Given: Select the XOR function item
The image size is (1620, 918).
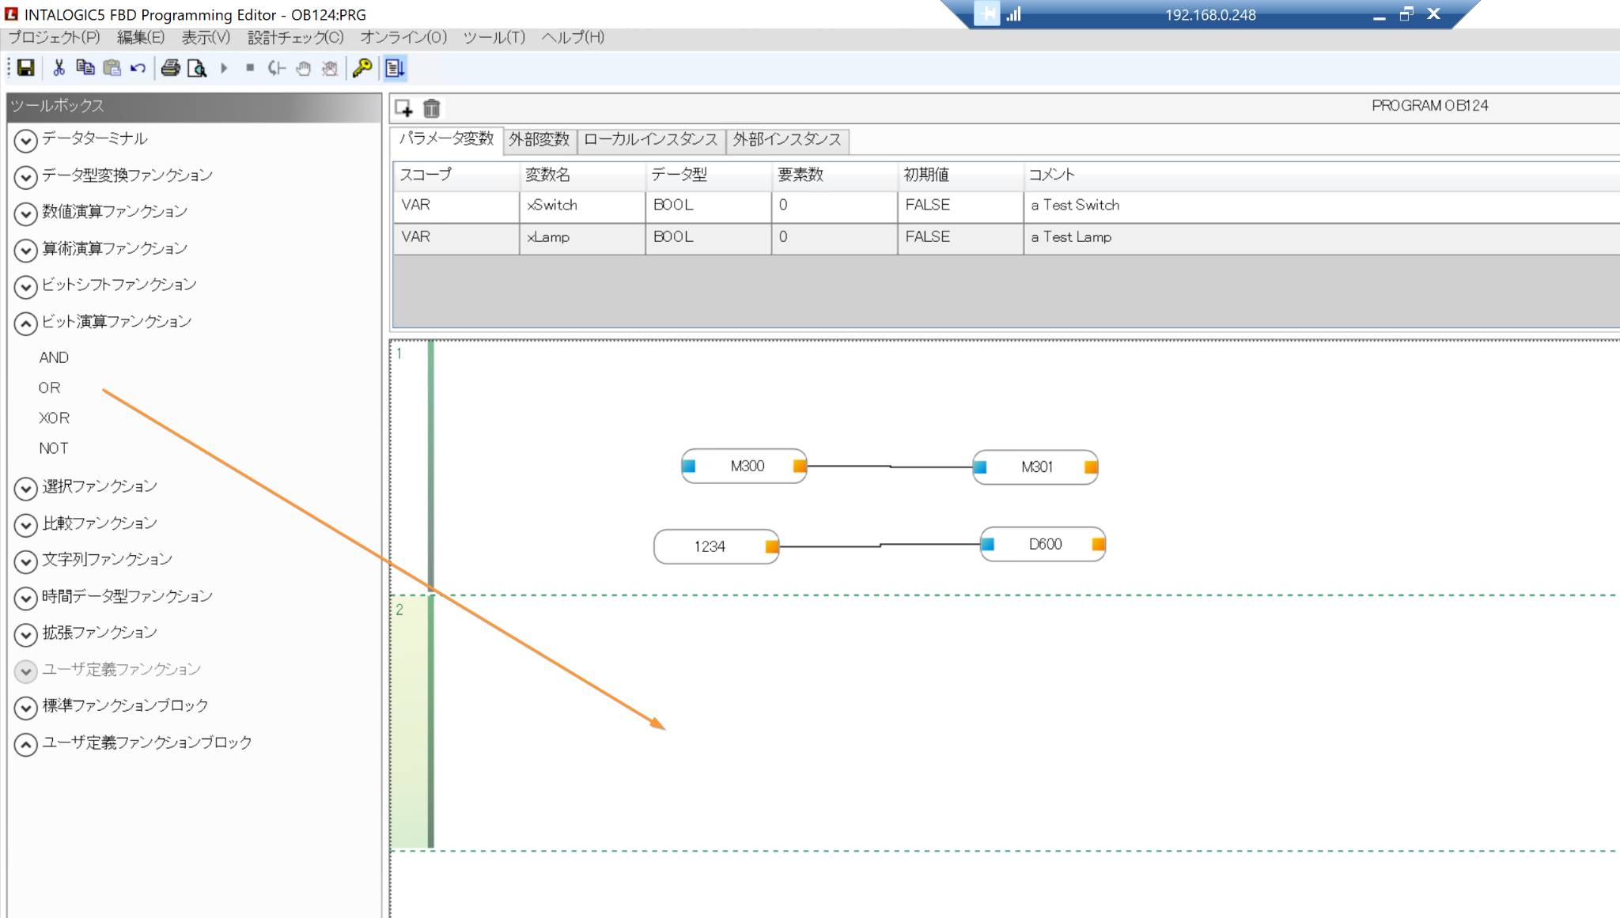Looking at the screenshot, I should [54, 417].
